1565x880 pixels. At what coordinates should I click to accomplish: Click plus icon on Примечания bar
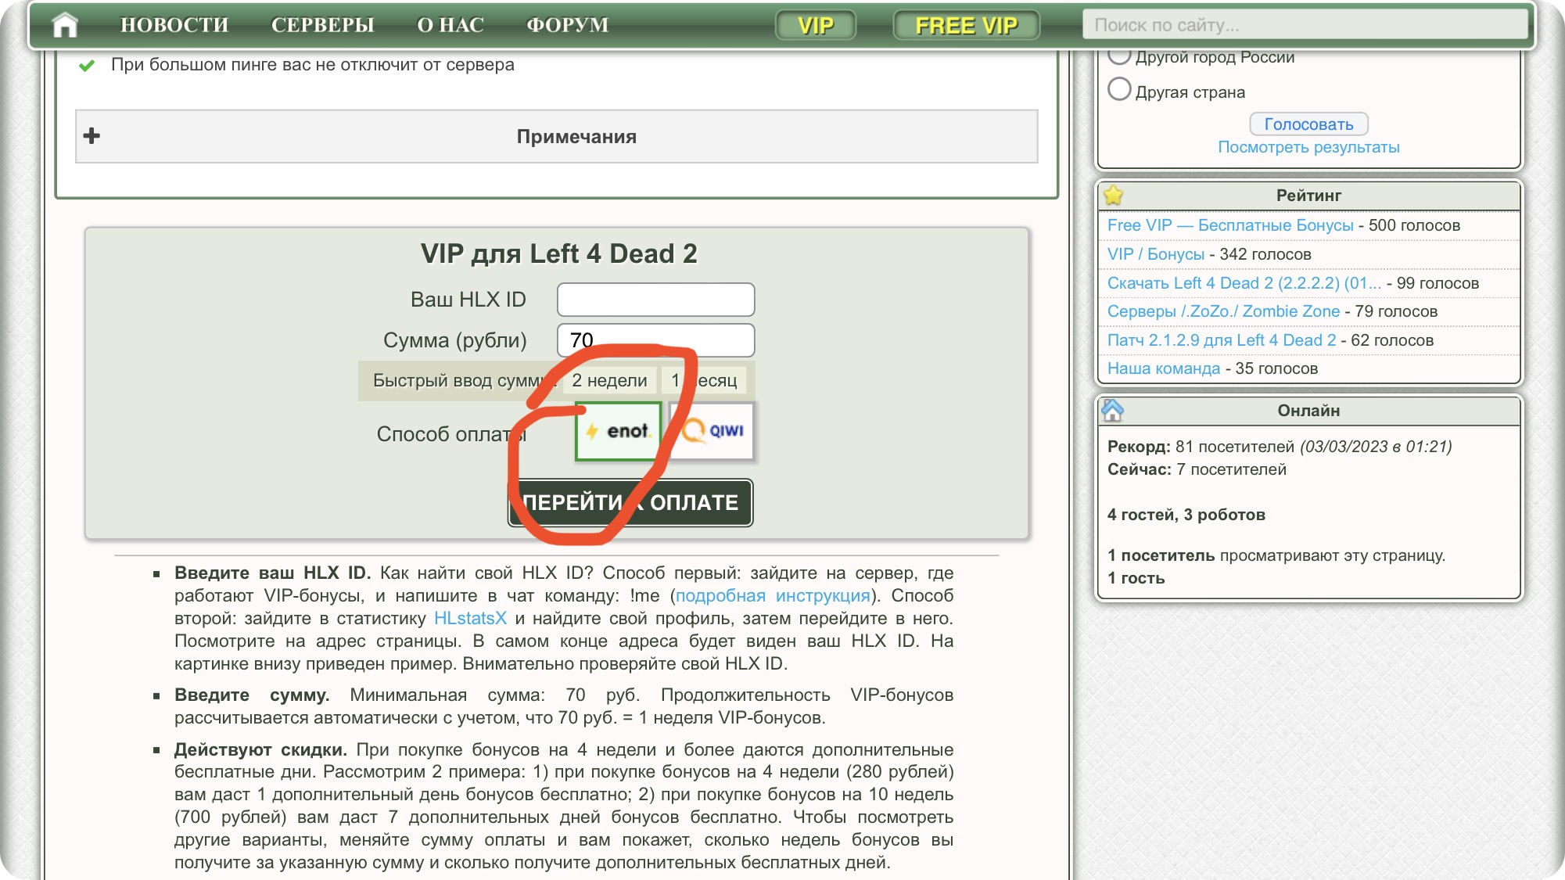point(92,136)
